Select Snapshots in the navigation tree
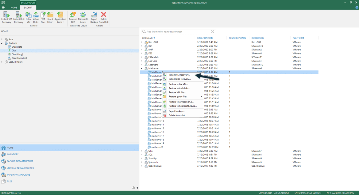 pyautogui.click(x=17, y=47)
